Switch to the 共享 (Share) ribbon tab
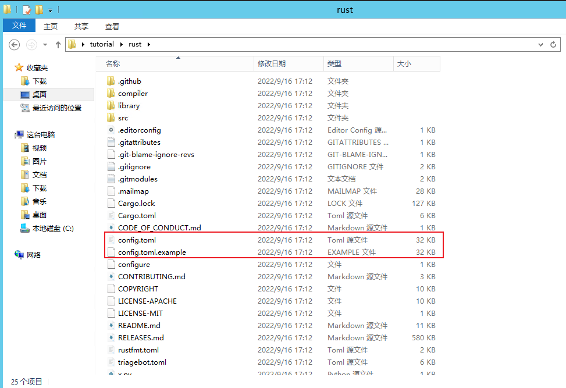 81,26
